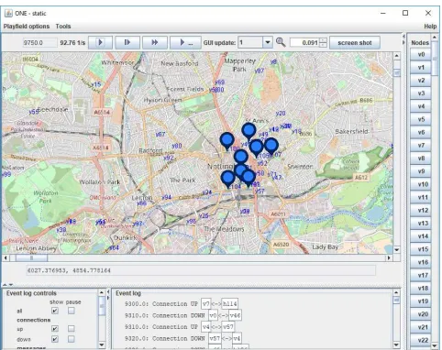Open the Help menu
Viewport: 442px width, 350px height.
click(430, 27)
